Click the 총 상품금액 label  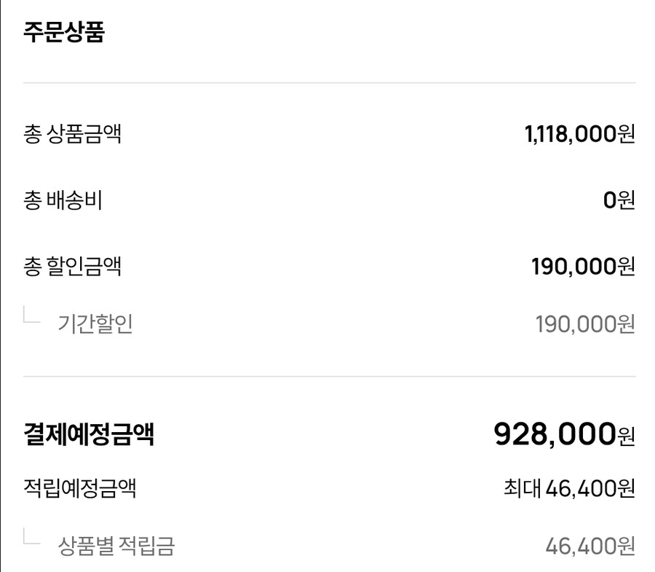(x=72, y=134)
